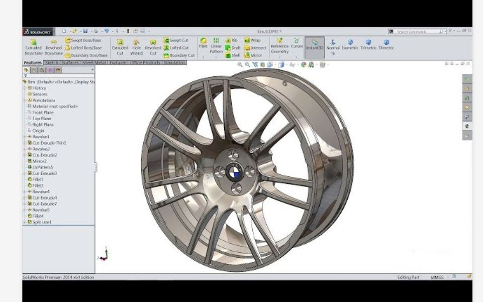Expand the Revolve1 tree item
This screenshot has height=302, width=483.
(x=24, y=136)
